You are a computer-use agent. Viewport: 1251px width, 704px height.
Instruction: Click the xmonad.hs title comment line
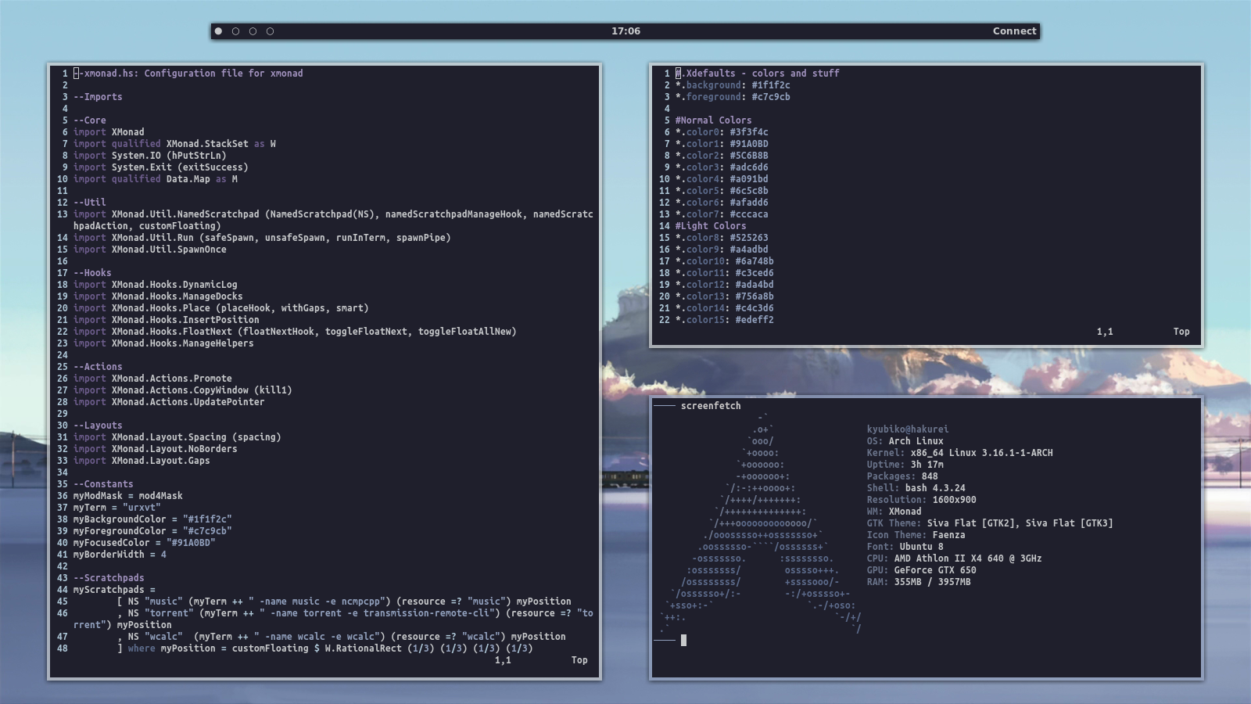[188, 74]
